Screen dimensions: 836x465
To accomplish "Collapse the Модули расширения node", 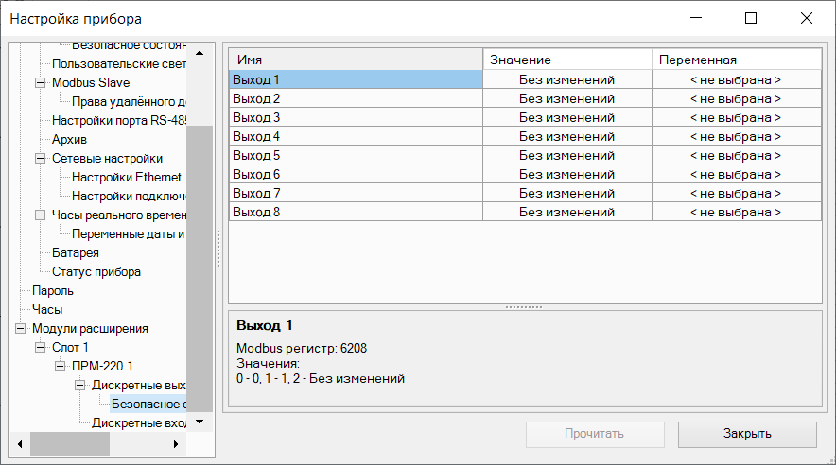I will (x=20, y=328).
